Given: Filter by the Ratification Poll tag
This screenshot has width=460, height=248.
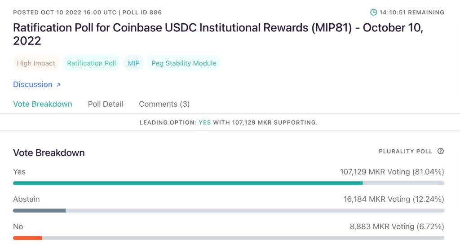Looking at the screenshot, I should (x=92, y=63).
